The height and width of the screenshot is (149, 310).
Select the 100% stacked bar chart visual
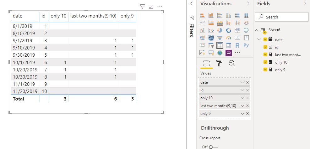pos(237,15)
